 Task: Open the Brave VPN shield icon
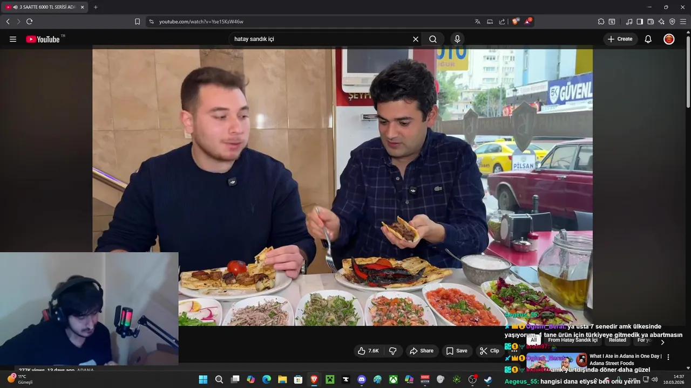[x=672, y=22]
